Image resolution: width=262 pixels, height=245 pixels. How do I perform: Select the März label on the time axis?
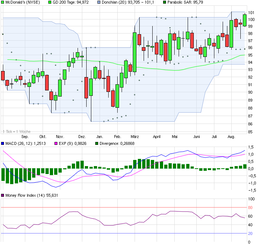[135, 137]
